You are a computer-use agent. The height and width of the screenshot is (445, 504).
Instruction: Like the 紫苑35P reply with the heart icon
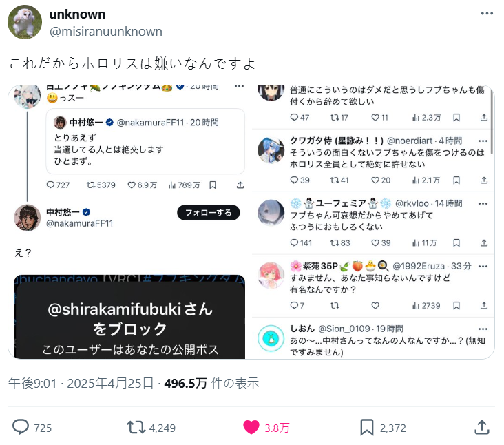click(375, 305)
